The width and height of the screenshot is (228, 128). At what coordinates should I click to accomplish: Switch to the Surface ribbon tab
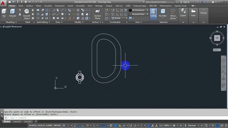pos(29,6)
